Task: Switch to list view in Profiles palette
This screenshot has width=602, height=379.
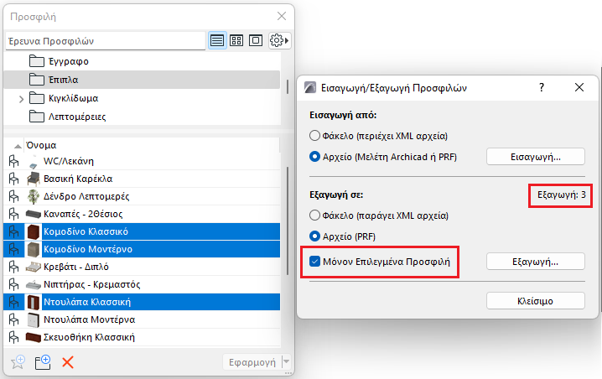Action: (217, 40)
